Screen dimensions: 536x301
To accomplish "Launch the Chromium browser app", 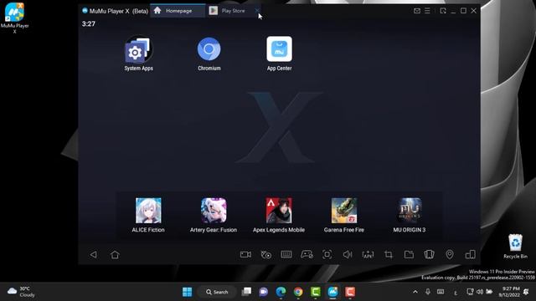I will pos(209,53).
